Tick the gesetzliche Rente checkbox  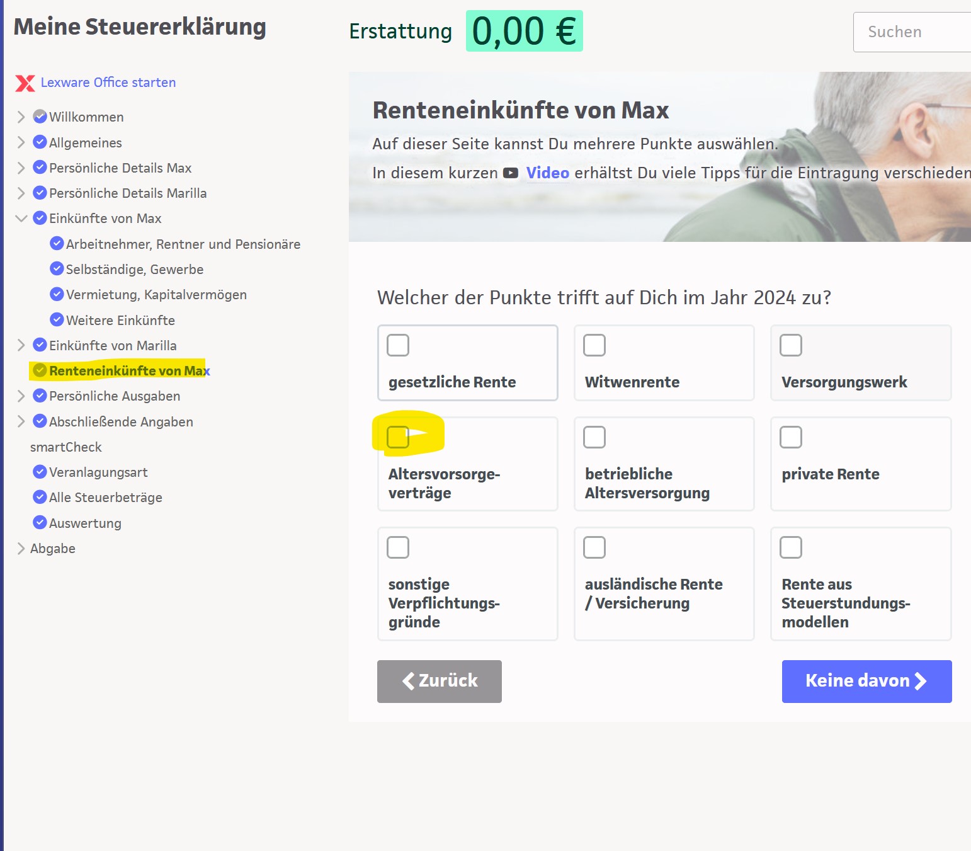pos(398,345)
